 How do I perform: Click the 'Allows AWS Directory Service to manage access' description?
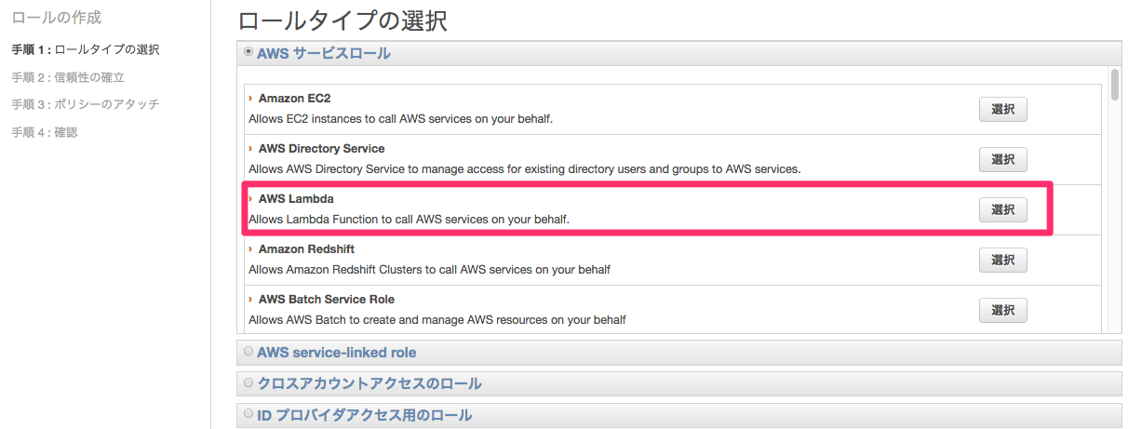click(x=524, y=169)
